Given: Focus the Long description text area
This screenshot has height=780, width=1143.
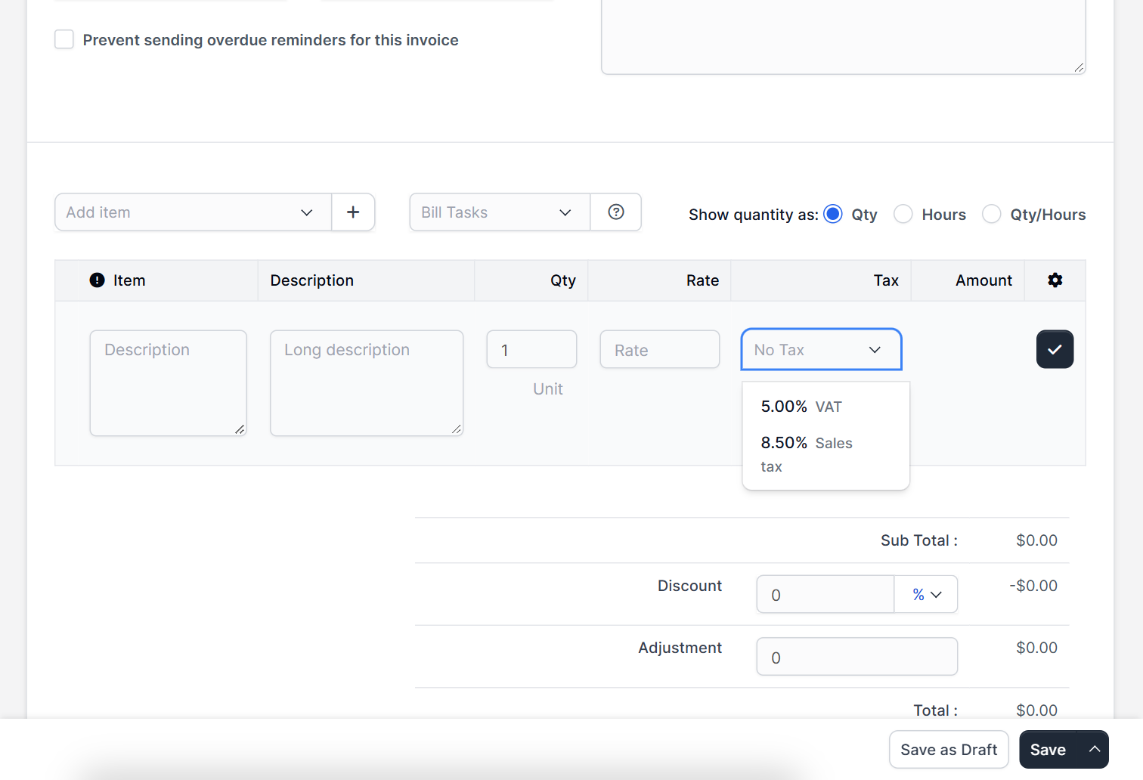Looking at the screenshot, I should click(367, 383).
